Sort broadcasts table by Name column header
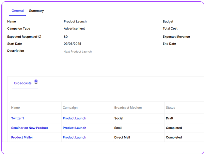This screenshot has height=155, width=205. (15, 108)
